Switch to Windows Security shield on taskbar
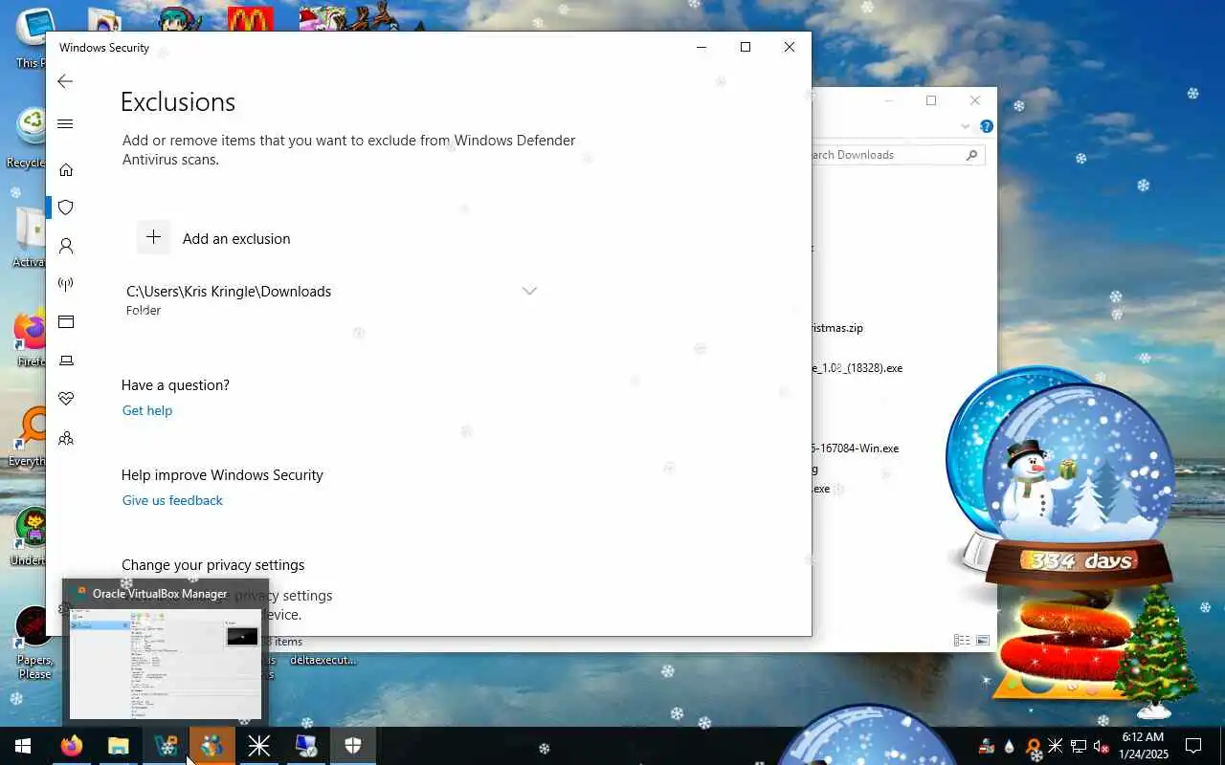 pyautogui.click(x=353, y=746)
